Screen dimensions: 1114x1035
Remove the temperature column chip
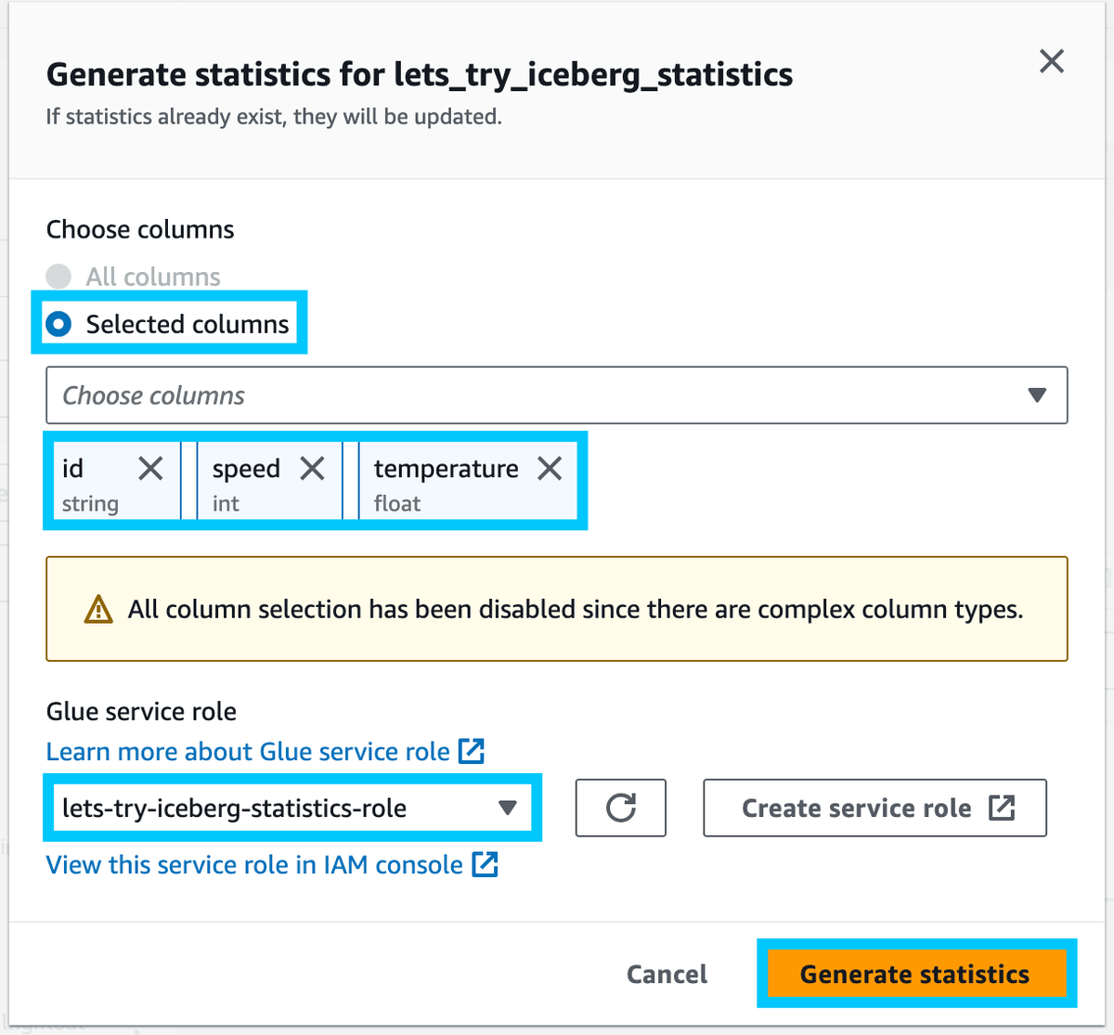point(549,469)
